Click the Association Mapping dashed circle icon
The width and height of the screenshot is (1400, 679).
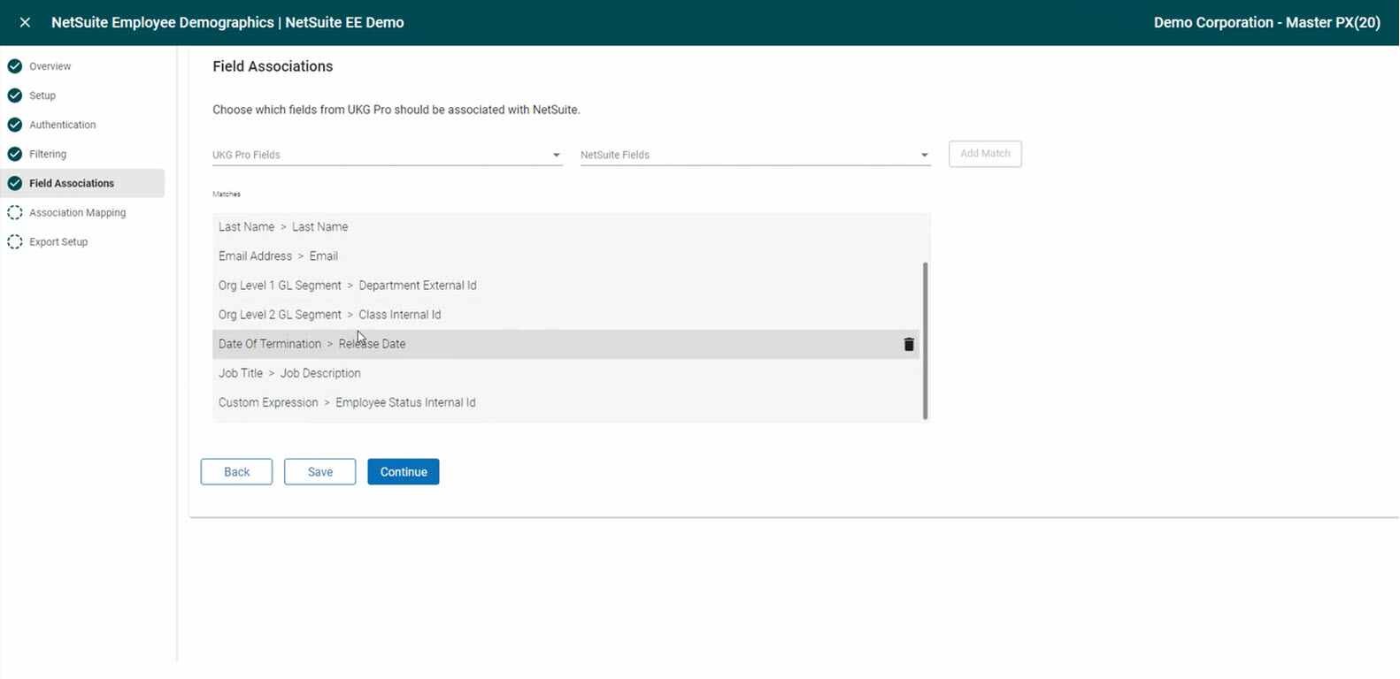tap(14, 212)
